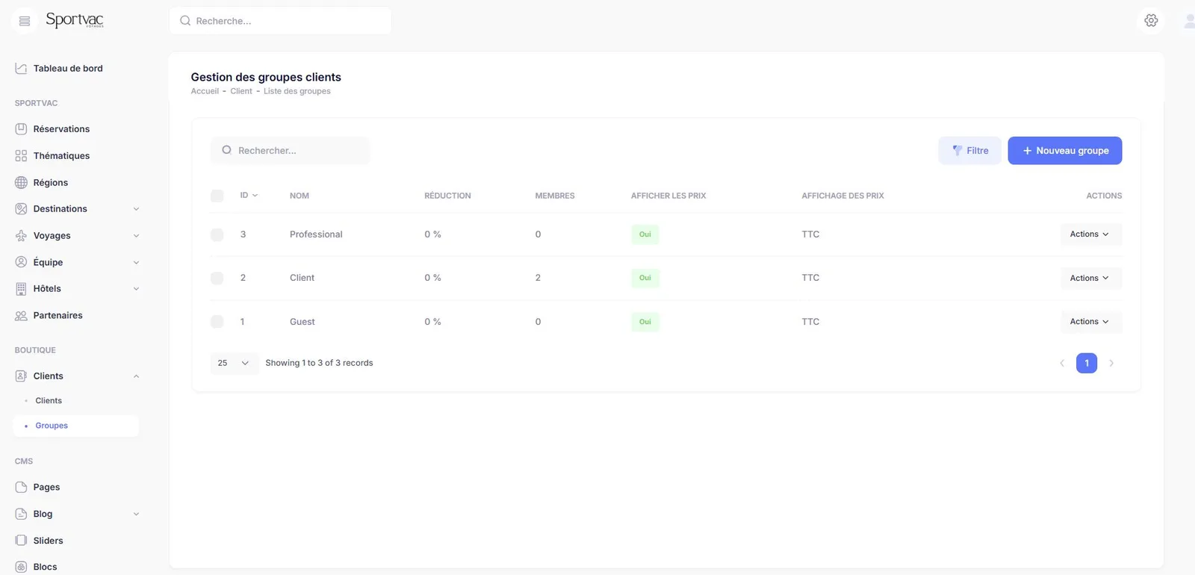This screenshot has height=575, width=1195.
Task: Click the Régions globe icon
Action: pos(21,183)
